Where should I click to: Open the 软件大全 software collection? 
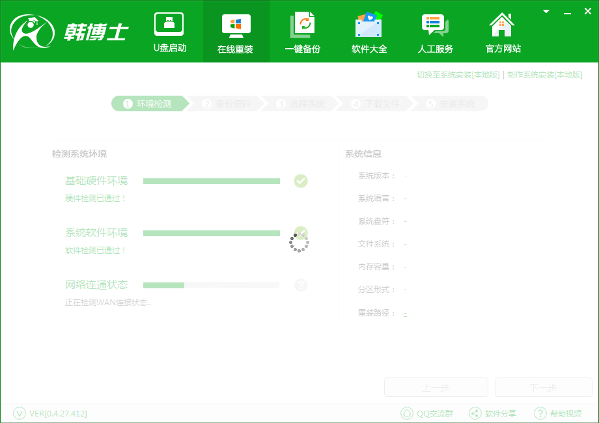pos(369,31)
